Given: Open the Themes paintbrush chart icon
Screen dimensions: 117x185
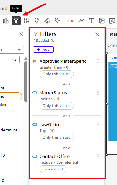Looking at the screenshot, I should click(47, 21).
